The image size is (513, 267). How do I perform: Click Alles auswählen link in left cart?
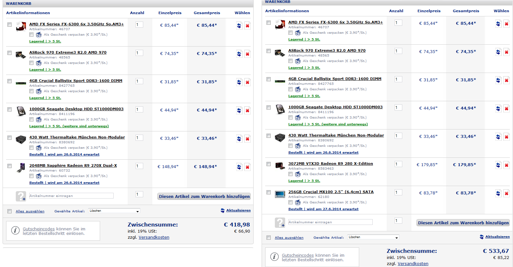tap(30, 211)
